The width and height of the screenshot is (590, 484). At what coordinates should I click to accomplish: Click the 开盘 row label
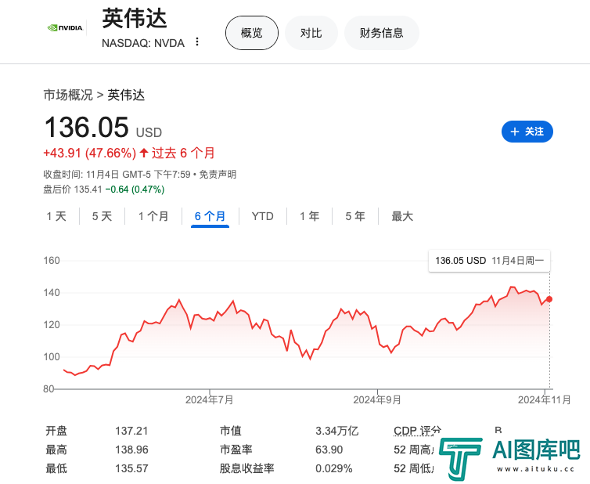[56, 431]
